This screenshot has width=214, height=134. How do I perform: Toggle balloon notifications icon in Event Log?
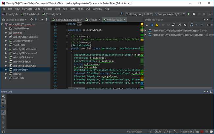(x=3, y=102)
